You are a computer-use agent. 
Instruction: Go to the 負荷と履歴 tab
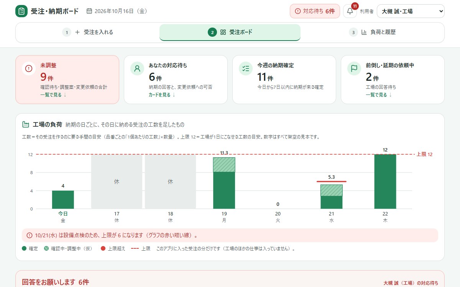372,32
